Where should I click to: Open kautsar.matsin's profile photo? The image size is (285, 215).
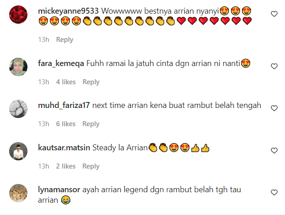click(18, 151)
